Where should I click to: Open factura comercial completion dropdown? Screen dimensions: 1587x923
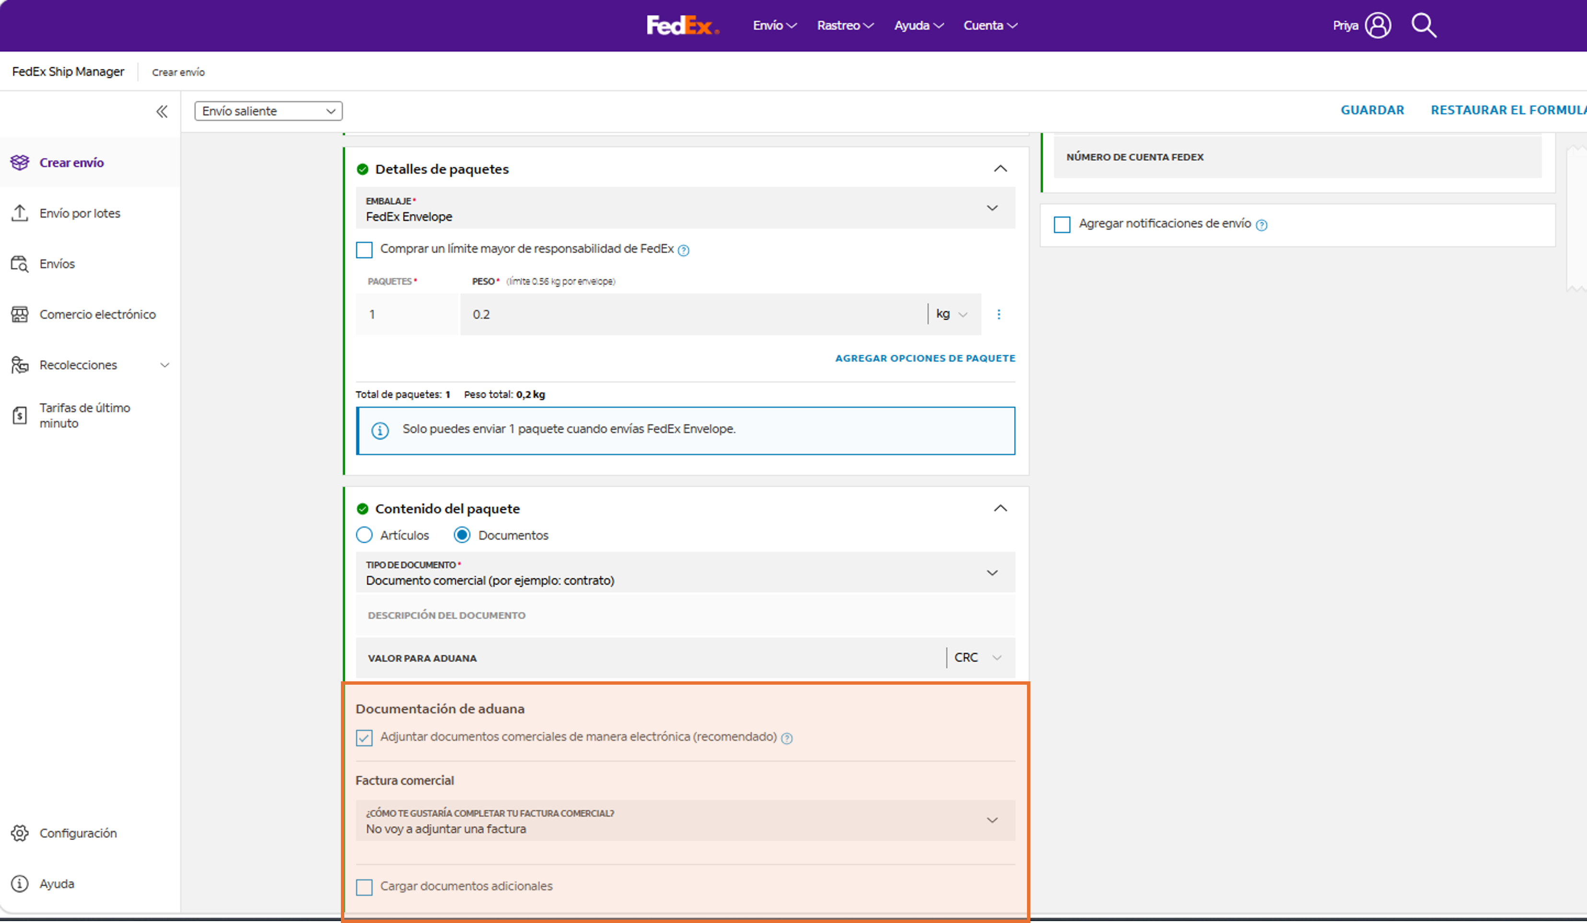click(x=685, y=821)
